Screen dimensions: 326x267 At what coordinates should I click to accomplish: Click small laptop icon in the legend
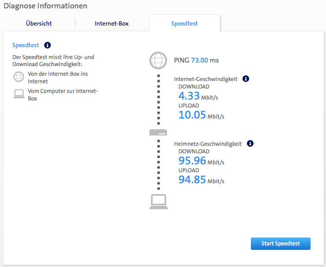[19, 94]
